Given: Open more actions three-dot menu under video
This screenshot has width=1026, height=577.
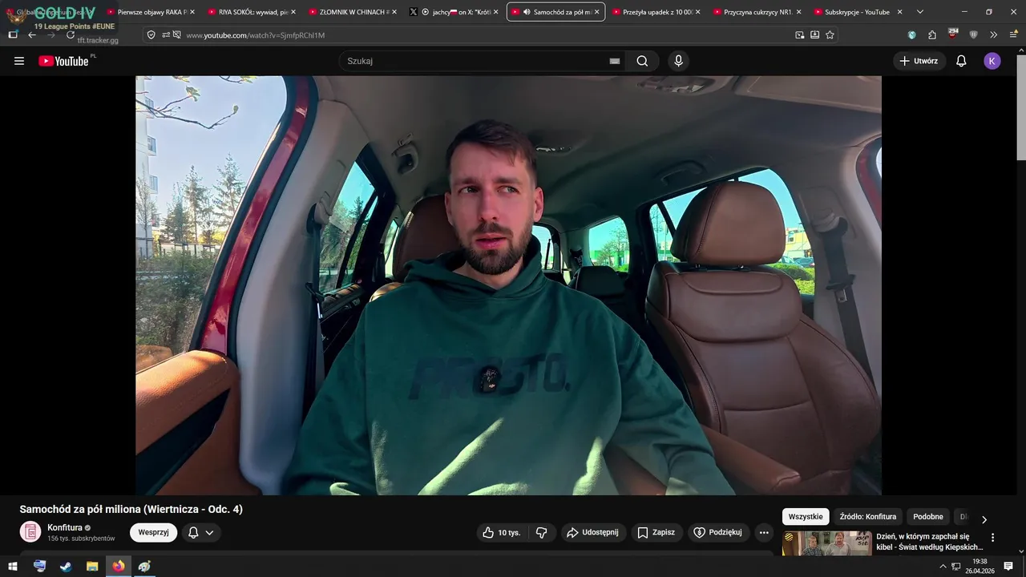Looking at the screenshot, I should pos(764,532).
